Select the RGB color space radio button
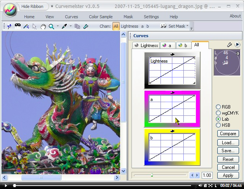Screen dimensions: 244x189 218,107
